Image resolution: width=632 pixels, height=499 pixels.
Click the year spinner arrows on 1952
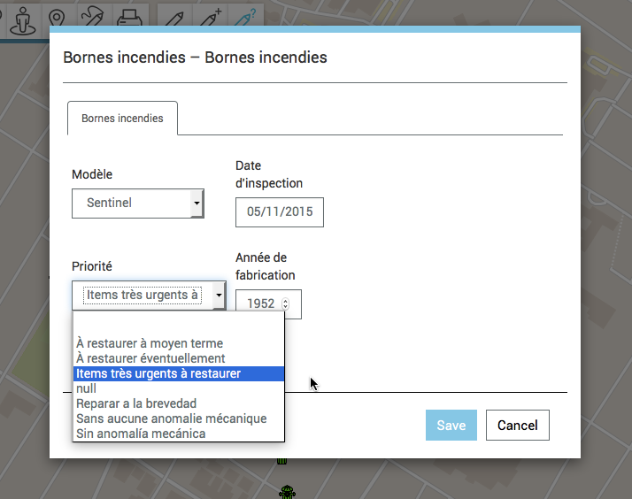pos(285,303)
